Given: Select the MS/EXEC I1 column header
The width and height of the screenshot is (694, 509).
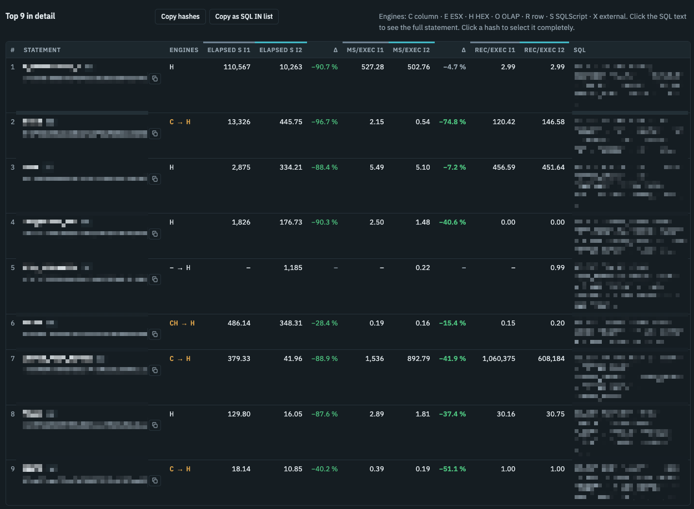Looking at the screenshot, I should coord(365,50).
